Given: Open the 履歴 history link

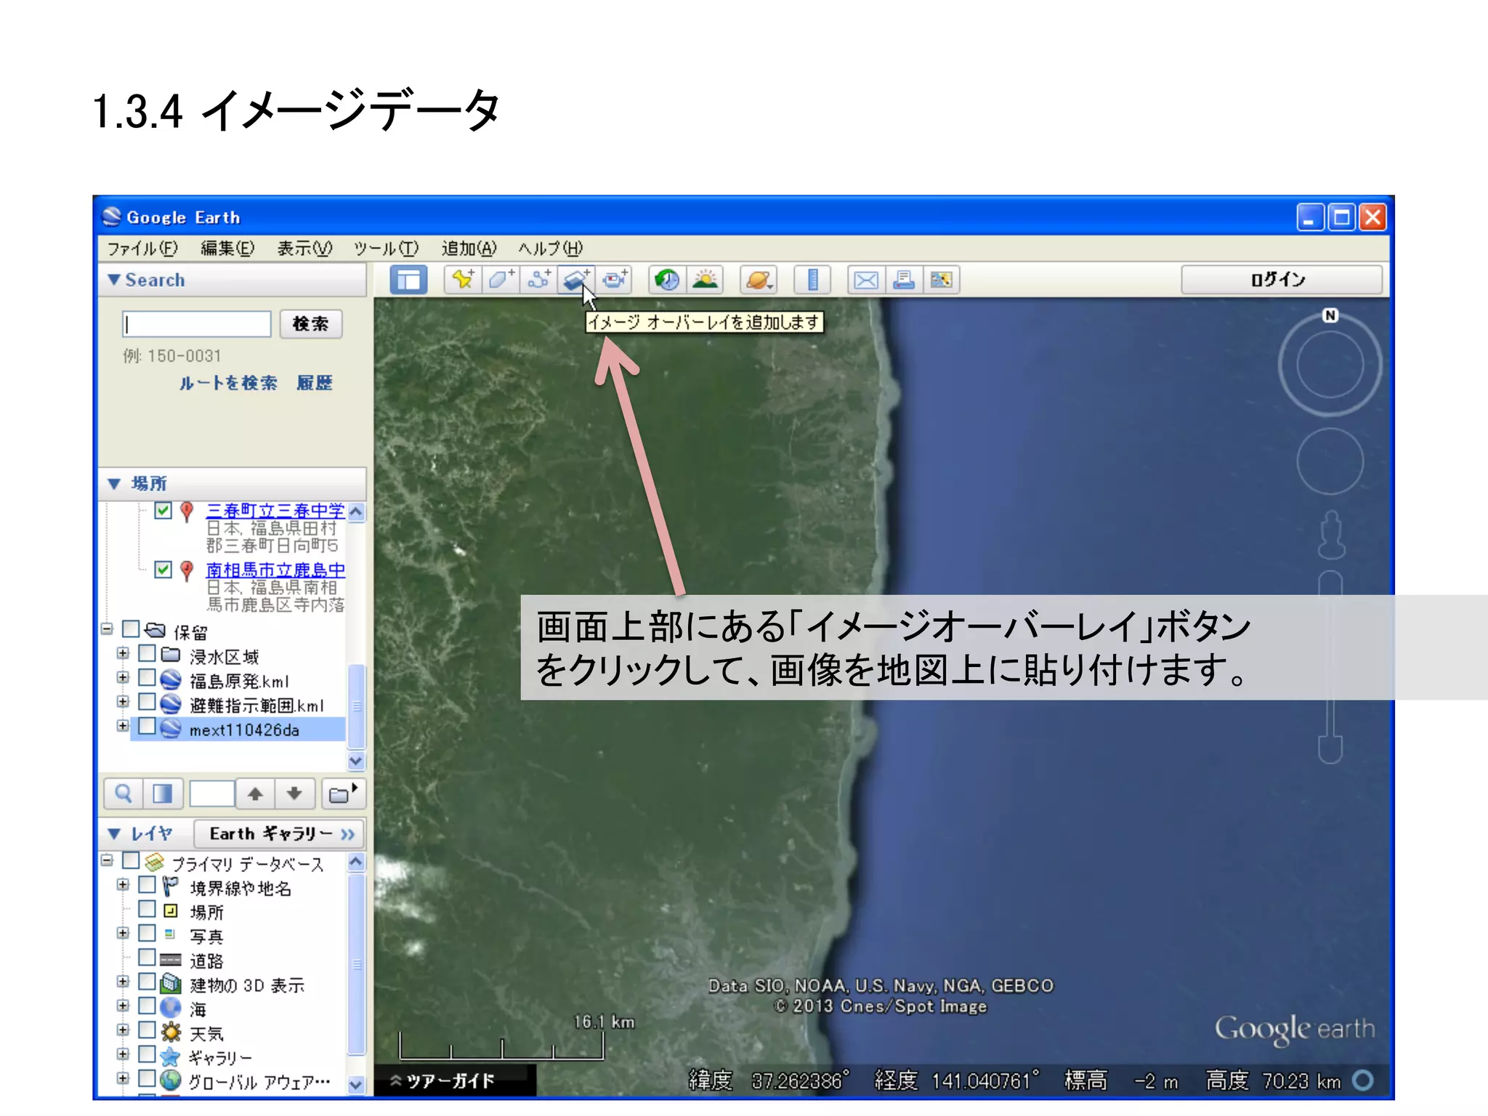Looking at the screenshot, I should click(315, 383).
